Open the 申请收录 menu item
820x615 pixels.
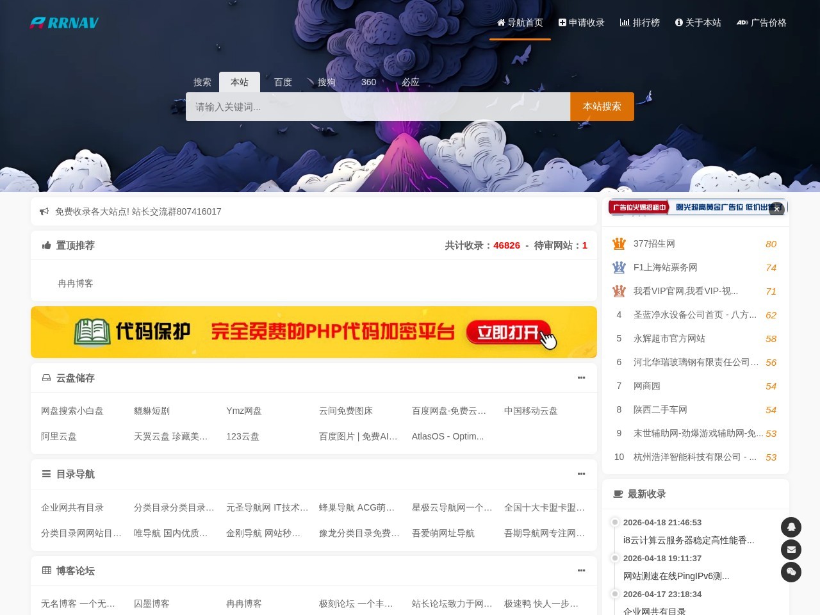click(x=582, y=22)
